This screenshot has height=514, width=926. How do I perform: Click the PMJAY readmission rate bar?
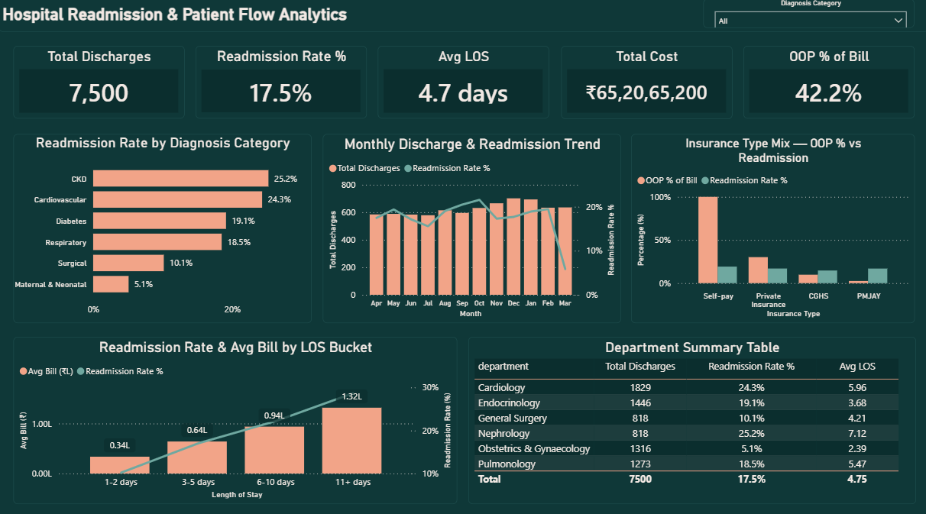coord(878,276)
